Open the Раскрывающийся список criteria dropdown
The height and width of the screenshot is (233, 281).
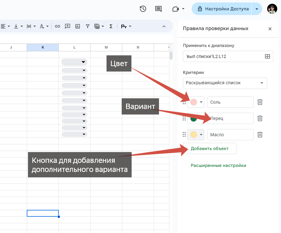(x=225, y=83)
